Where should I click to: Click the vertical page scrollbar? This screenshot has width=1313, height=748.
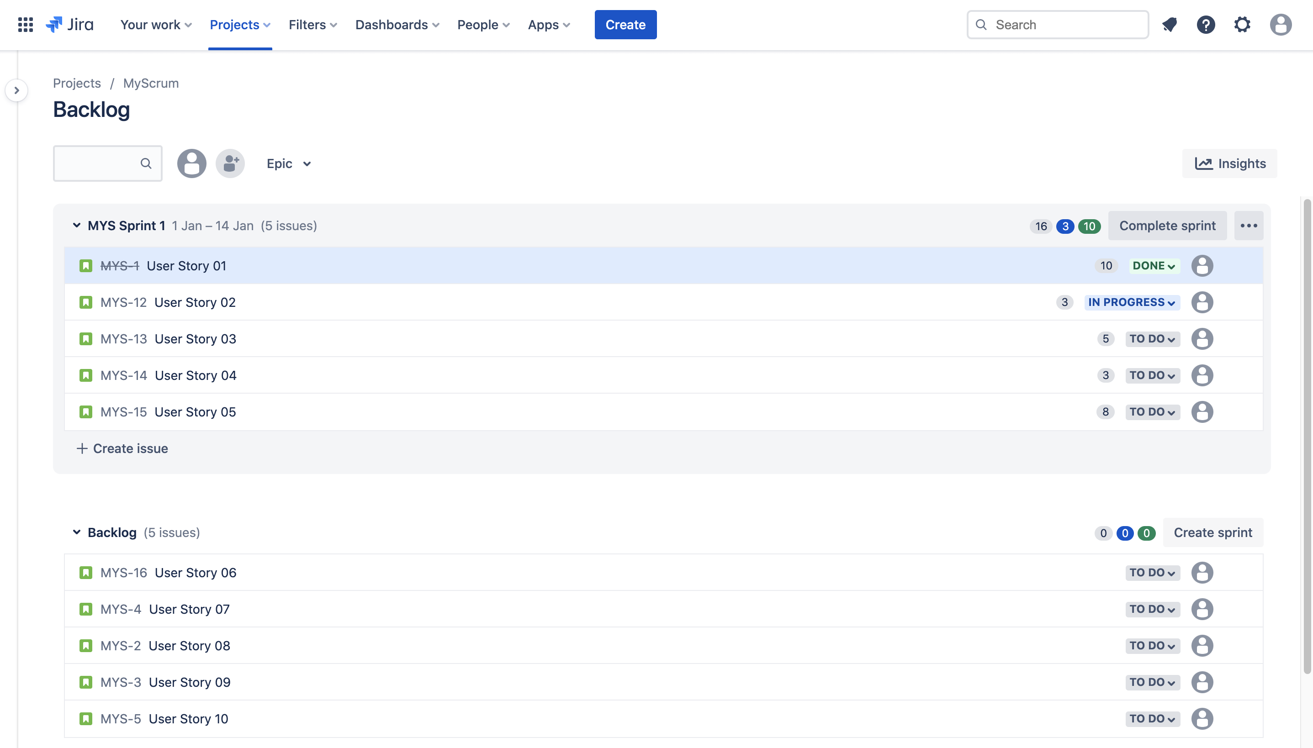[x=1307, y=437]
